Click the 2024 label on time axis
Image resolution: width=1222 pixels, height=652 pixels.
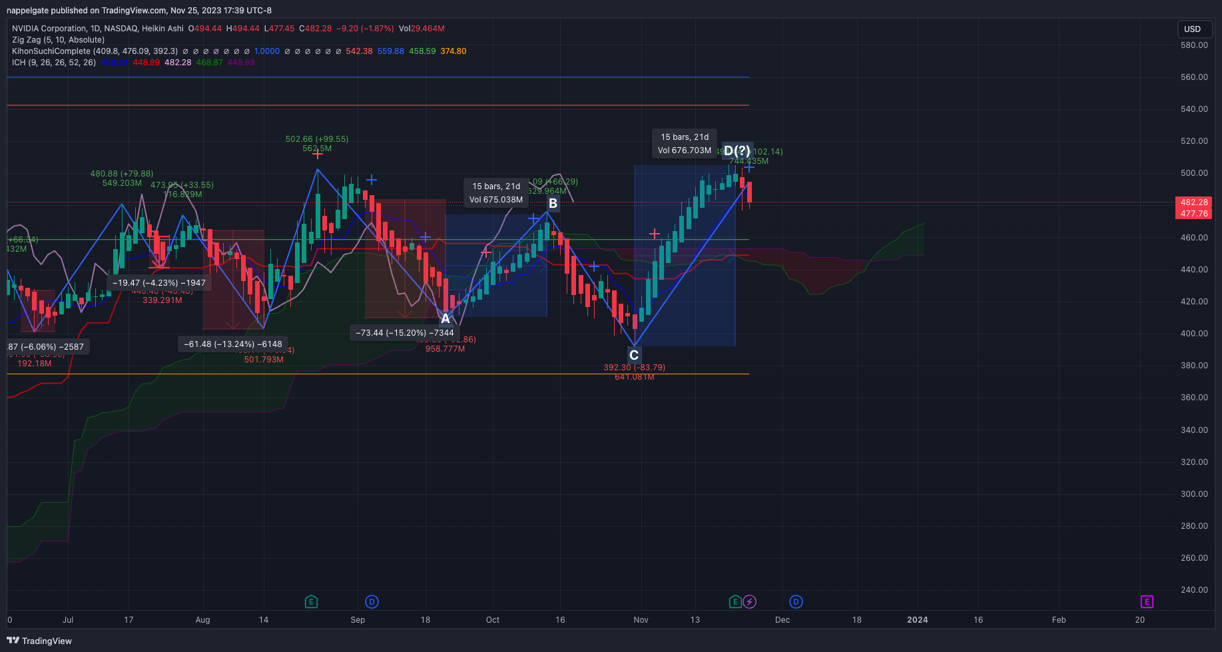918,620
